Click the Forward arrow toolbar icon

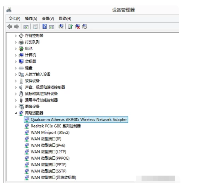click(x=17, y=27)
